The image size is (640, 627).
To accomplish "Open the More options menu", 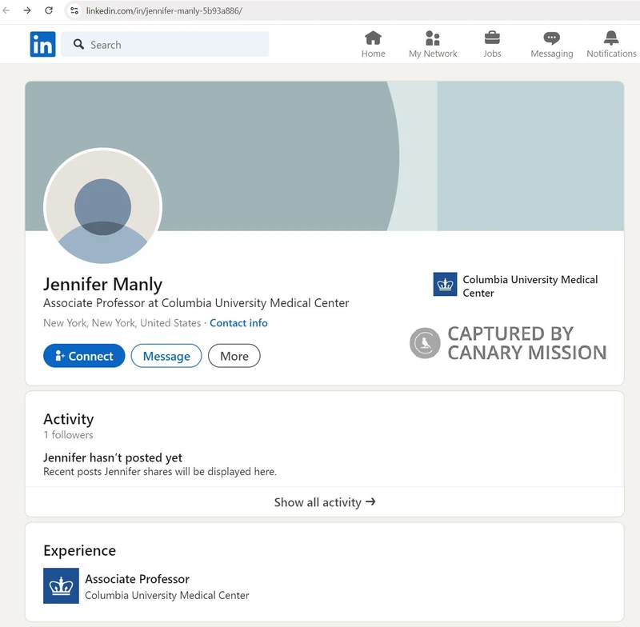I will (234, 356).
